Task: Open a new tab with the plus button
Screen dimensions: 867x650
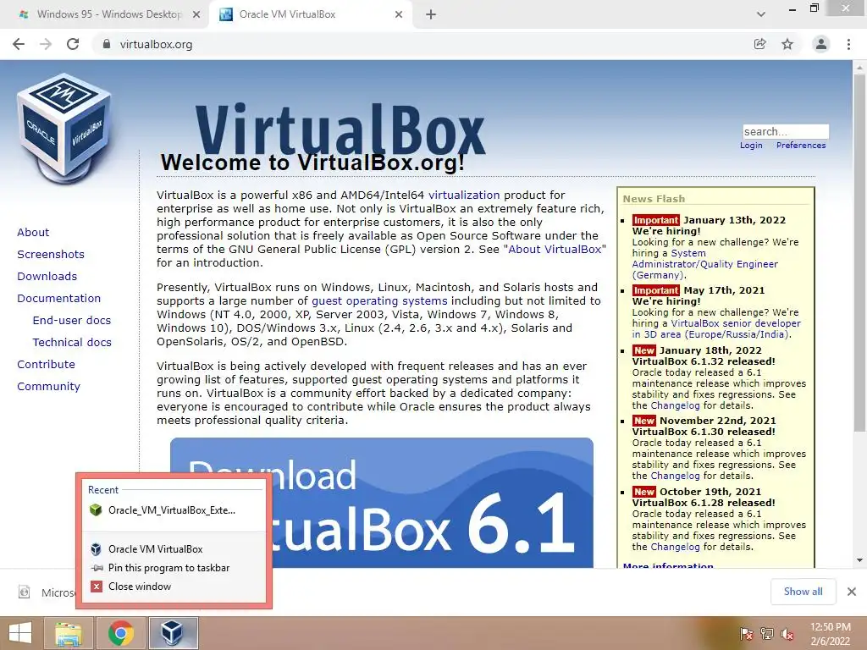Action: pyautogui.click(x=431, y=15)
